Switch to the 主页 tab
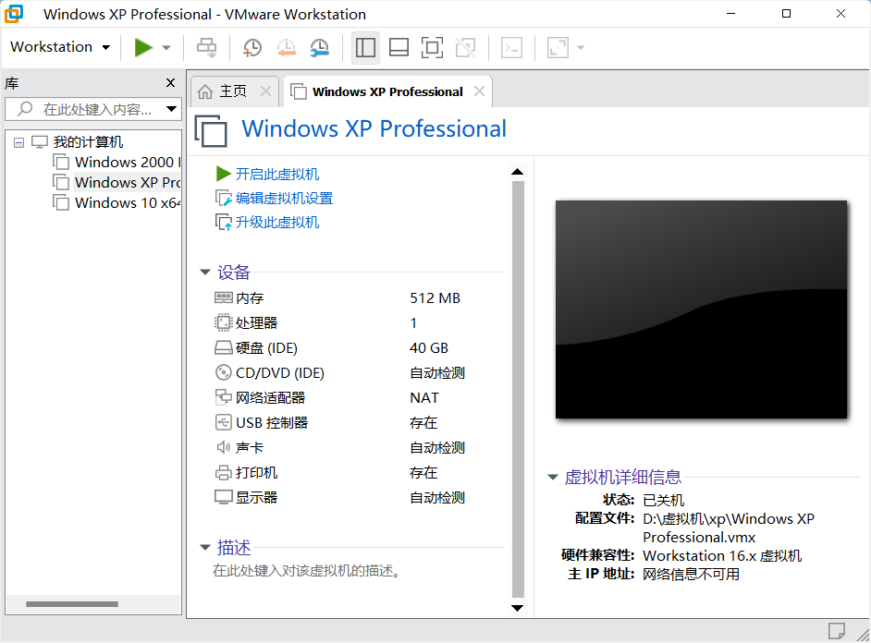The width and height of the screenshot is (871, 643). pos(232,91)
